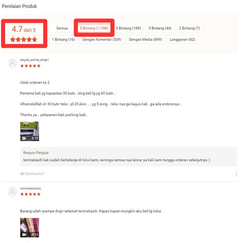Filter reviews by 5 Bintang (1,1RB)

click(94, 28)
